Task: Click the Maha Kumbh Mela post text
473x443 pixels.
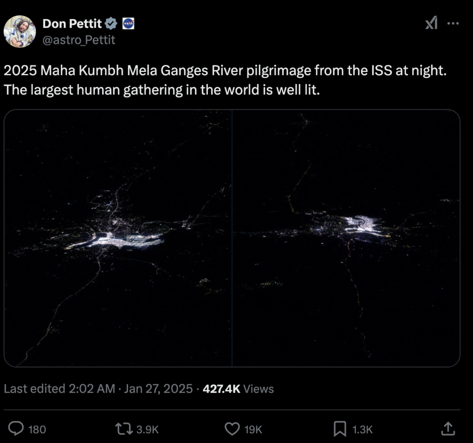Action: coord(226,80)
